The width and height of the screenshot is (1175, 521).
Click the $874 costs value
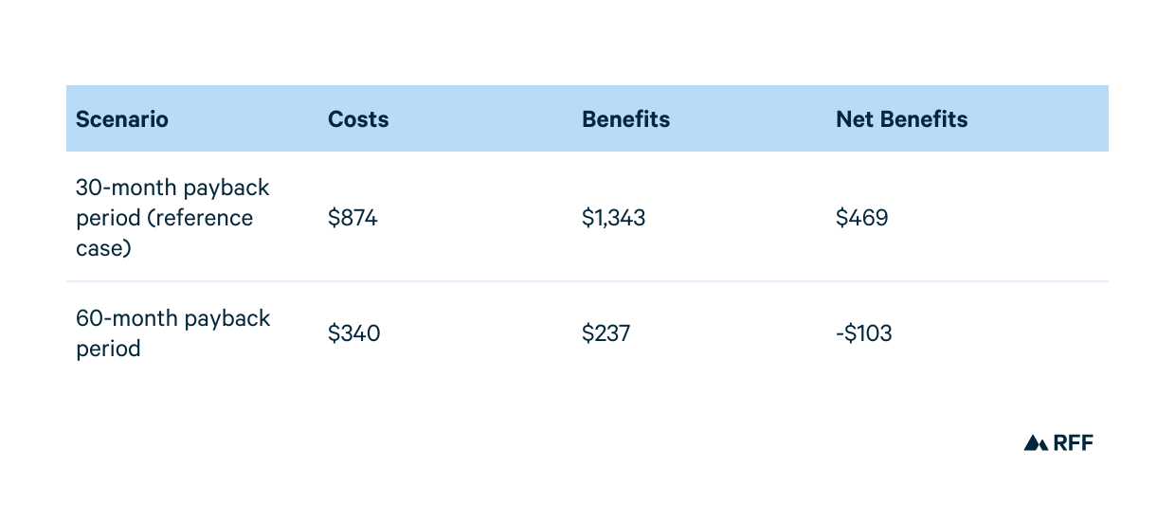click(352, 219)
